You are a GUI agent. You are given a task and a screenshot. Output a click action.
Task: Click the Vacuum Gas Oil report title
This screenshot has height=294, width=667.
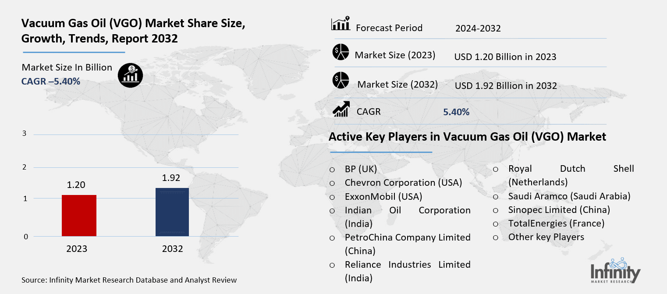tap(133, 31)
